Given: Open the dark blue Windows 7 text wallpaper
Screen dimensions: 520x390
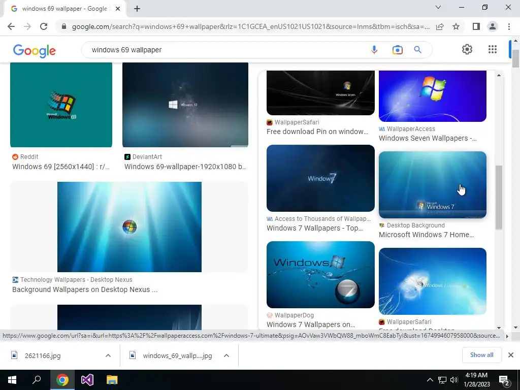Looking at the screenshot, I should (320, 178).
